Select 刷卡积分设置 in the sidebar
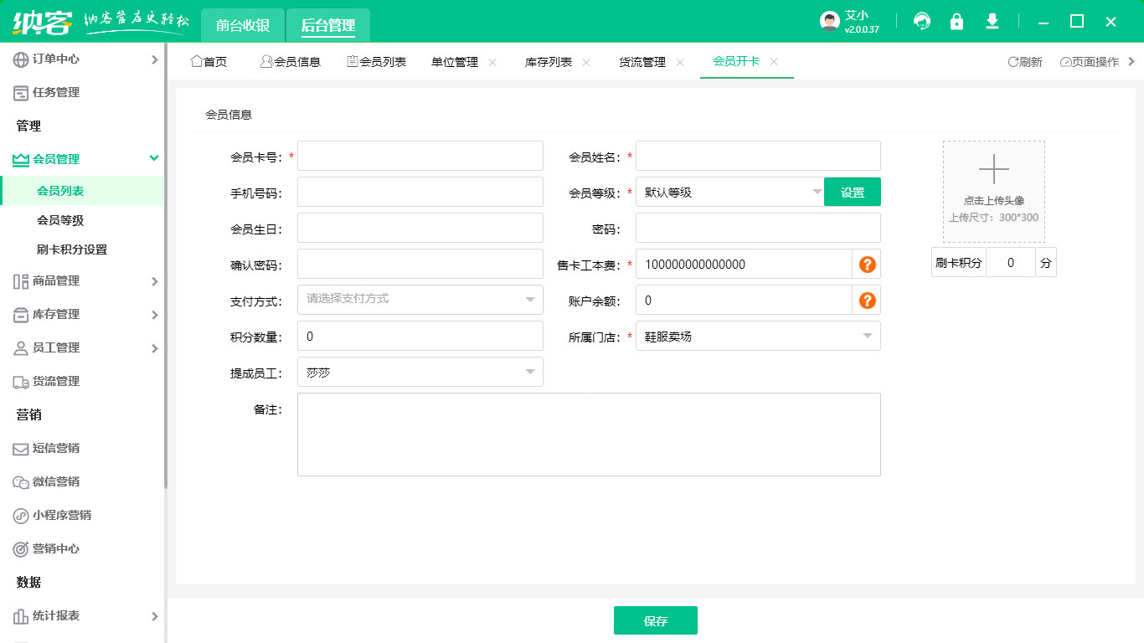The width and height of the screenshot is (1144, 643). coord(73,249)
